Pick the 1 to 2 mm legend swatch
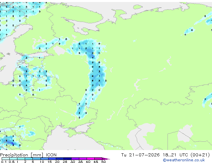 (x=21, y=159)
